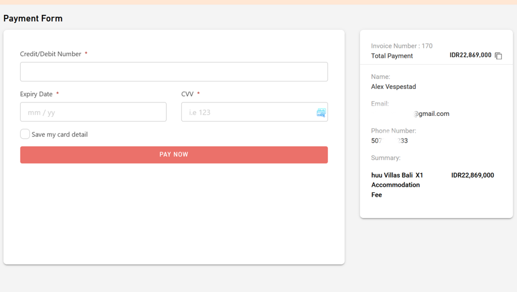517x292 pixels.
Task: Click the card icon in CVV field
Action: pos(321,113)
